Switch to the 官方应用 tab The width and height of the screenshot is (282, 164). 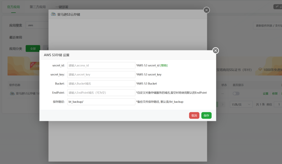point(13,7)
